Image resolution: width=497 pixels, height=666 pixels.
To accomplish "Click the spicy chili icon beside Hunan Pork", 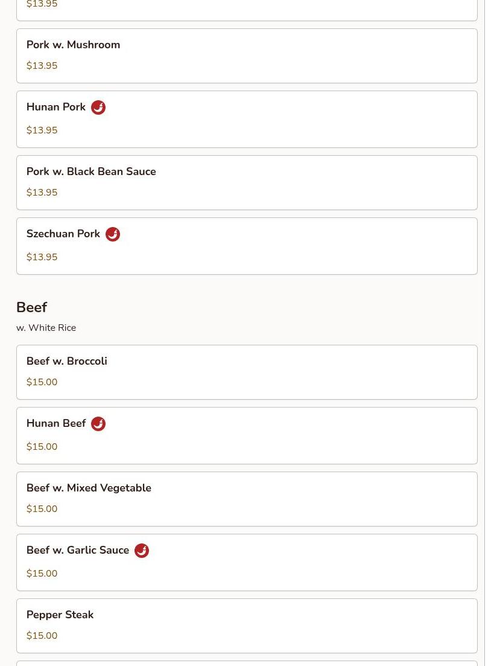I will [x=98, y=107].
